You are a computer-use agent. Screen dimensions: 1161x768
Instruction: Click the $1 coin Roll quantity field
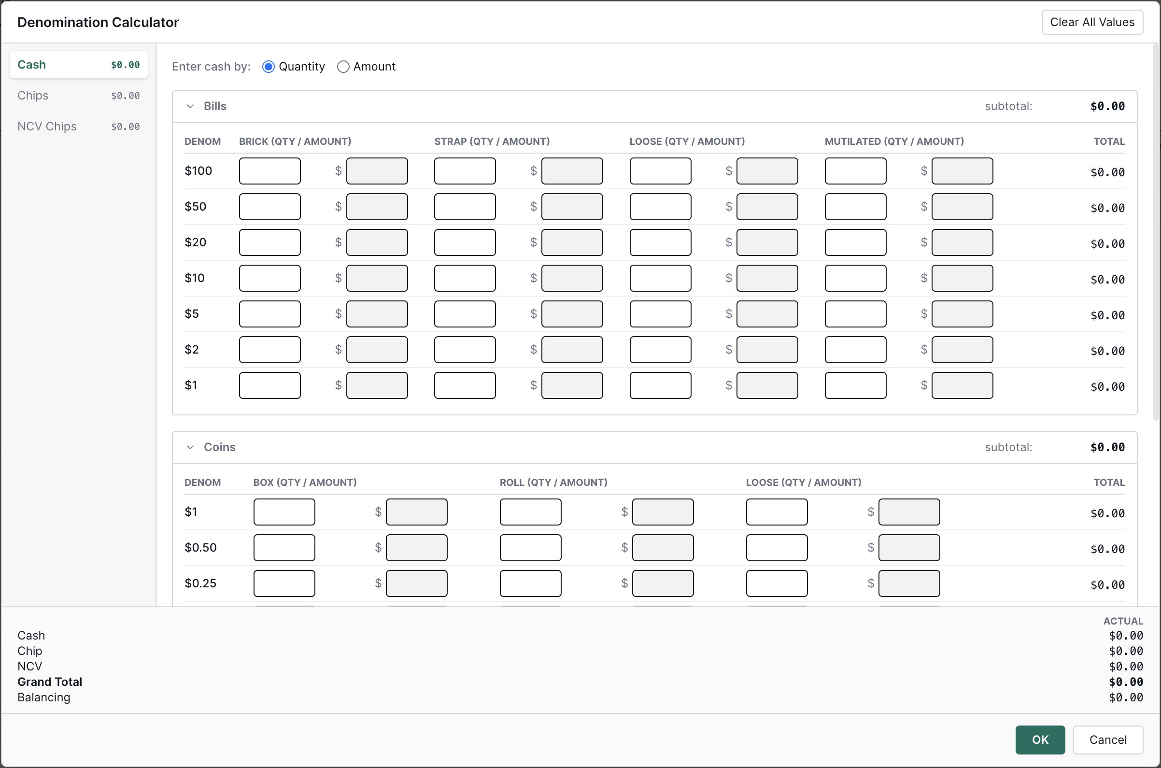(x=530, y=512)
